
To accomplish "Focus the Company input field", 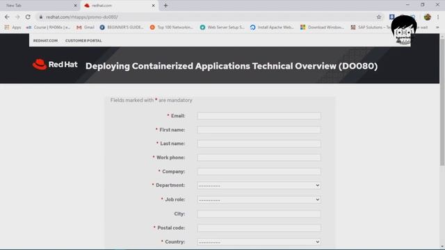I will (259, 172).
